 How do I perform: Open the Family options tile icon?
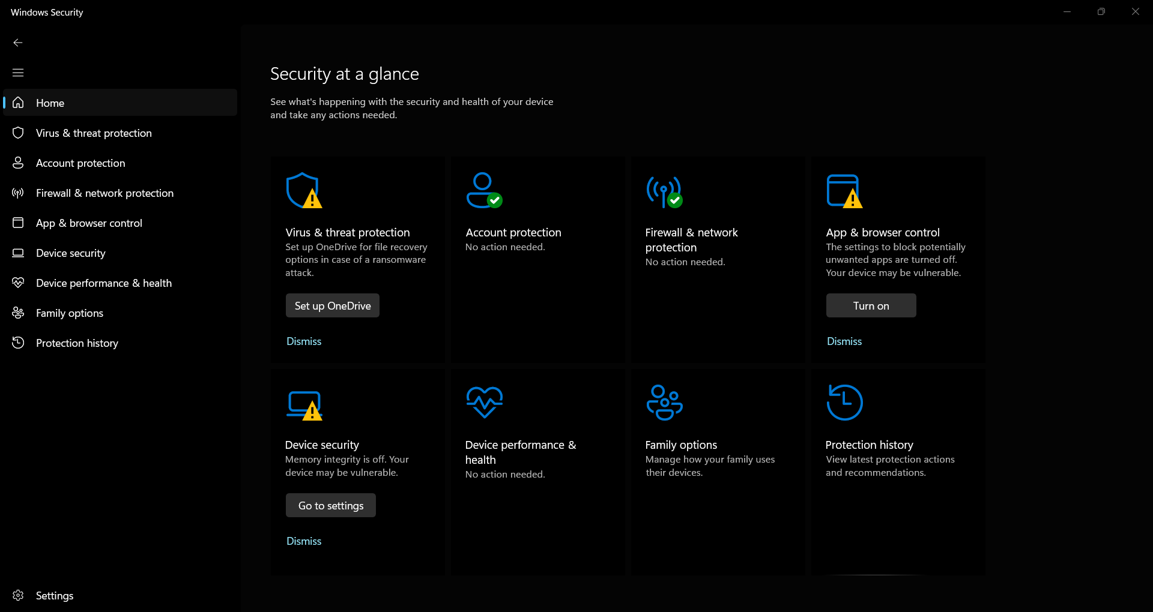click(664, 403)
